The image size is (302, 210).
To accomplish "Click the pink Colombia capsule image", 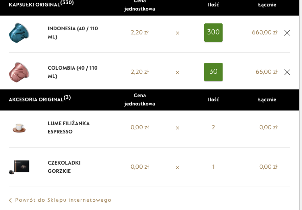I will pos(19,72).
